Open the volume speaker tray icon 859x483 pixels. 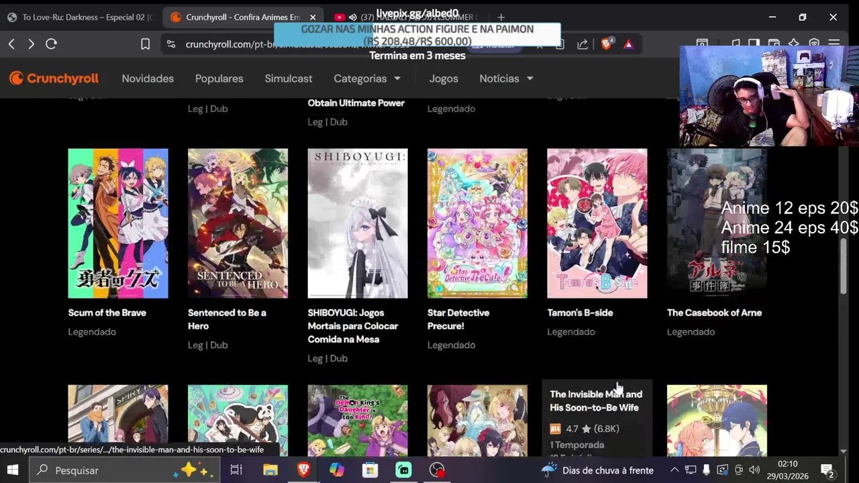tap(754, 470)
